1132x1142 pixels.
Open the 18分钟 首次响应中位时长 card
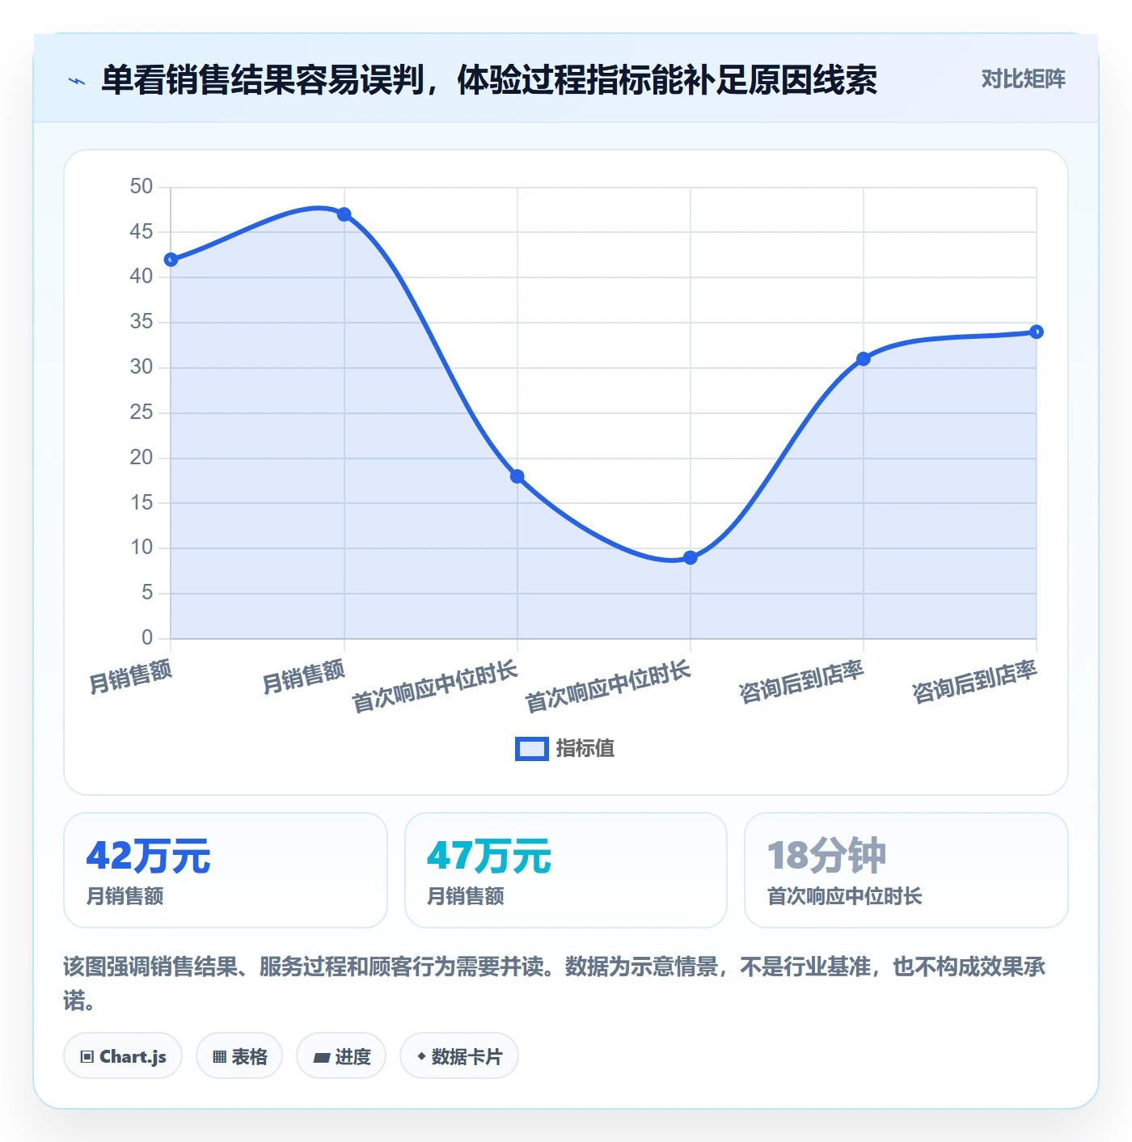click(906, 870)
